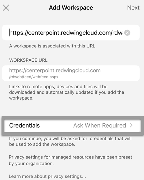Tap the Credentials label
The width and height of the screenshot is (144, 180).
[24, 125]
